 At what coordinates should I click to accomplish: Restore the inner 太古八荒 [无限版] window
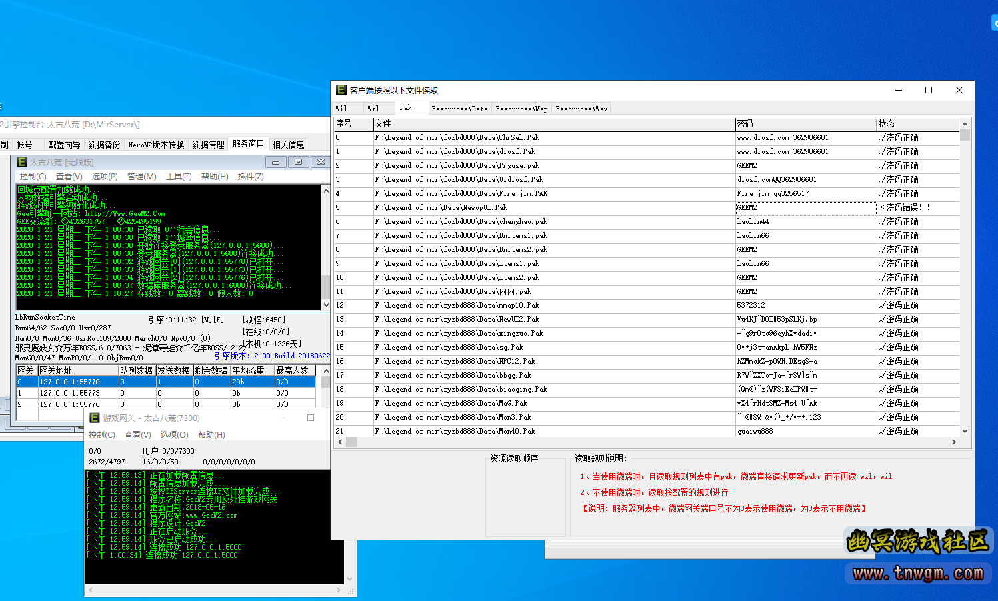[298, 162]
